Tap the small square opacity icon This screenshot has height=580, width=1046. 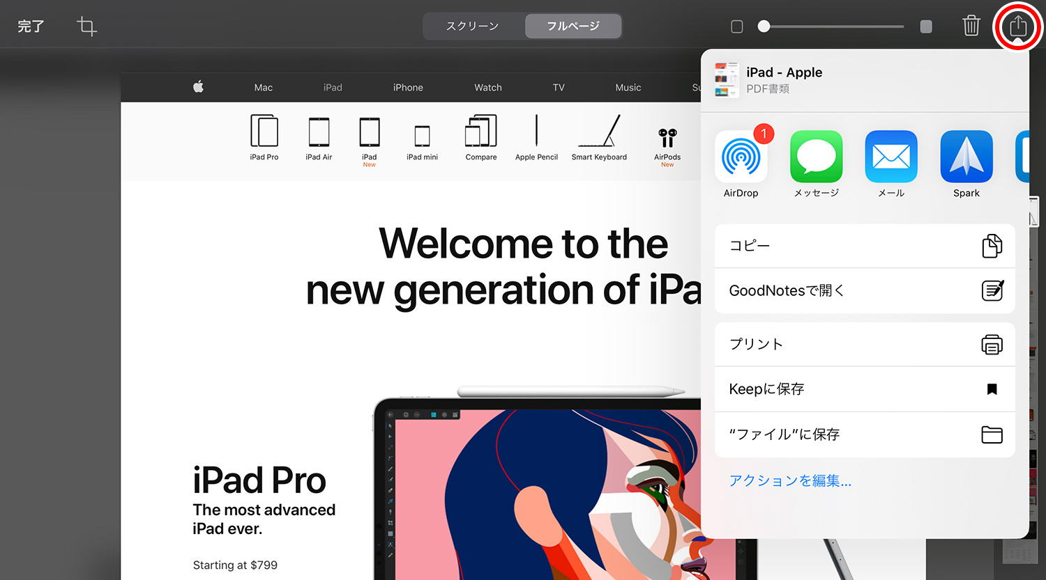coord(736,26)
